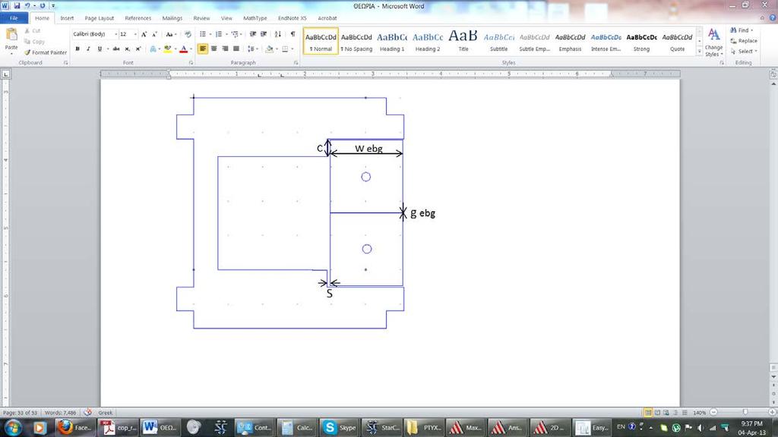Toggle show paragraph marks (pilcrow)
Viewport: 778px width, 437px height.
pos(293,33)
